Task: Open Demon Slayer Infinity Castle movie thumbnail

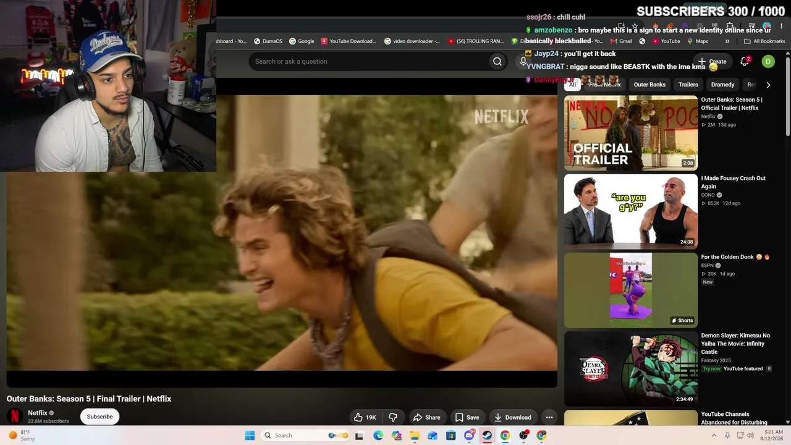Action: tap(631, 368)
